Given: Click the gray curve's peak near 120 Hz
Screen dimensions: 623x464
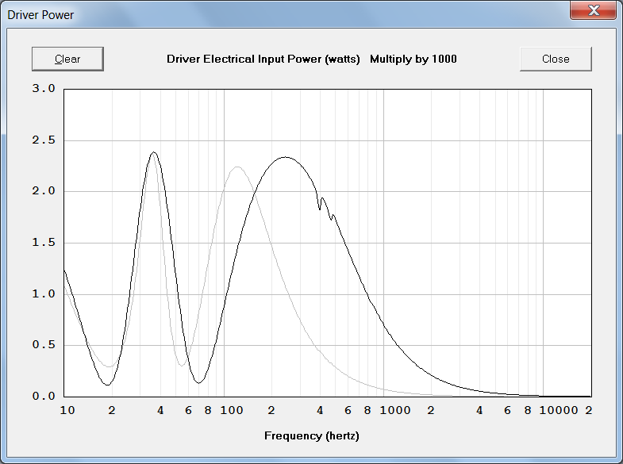Looking at the screenshot, I should [x=237, y=167].
